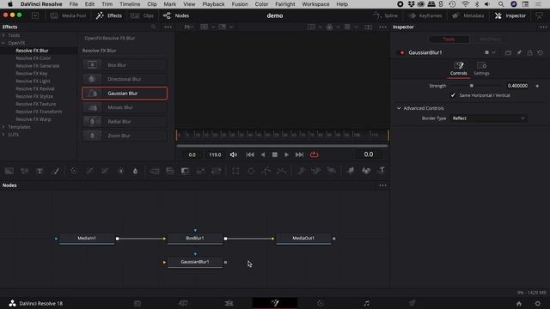Mute audio speaker in viewer transport
Screen dimensions: 550x309
(x=233, y=154)
